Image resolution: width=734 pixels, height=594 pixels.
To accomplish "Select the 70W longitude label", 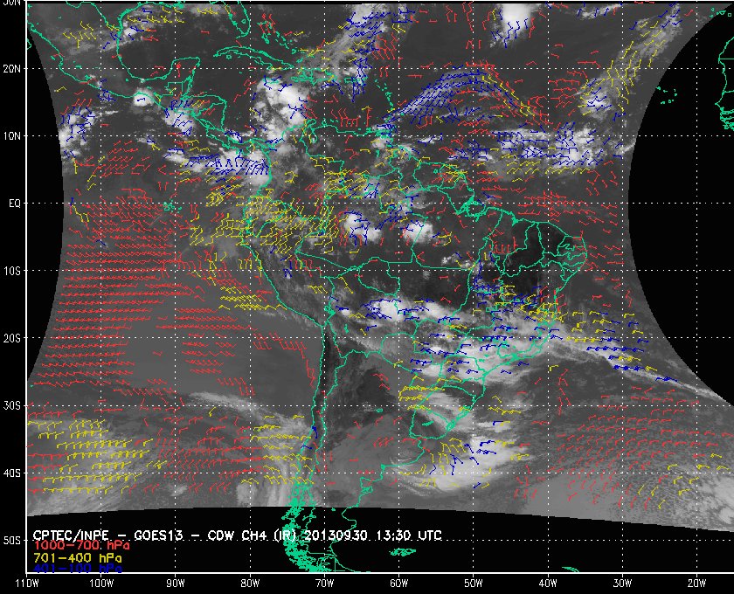I will point(324,583).
